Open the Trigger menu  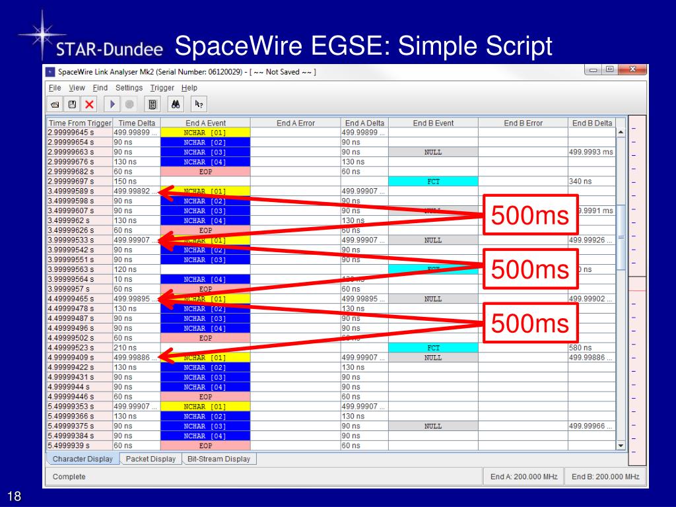click(x=162, y=88)
